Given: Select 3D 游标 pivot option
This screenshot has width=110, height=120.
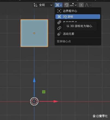Looking at the screenshot, I should (78, 17).
